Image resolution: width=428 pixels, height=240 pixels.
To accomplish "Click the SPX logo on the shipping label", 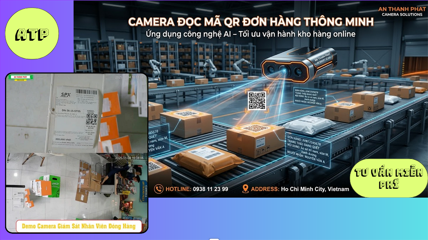I will click(x=66, y=95).
